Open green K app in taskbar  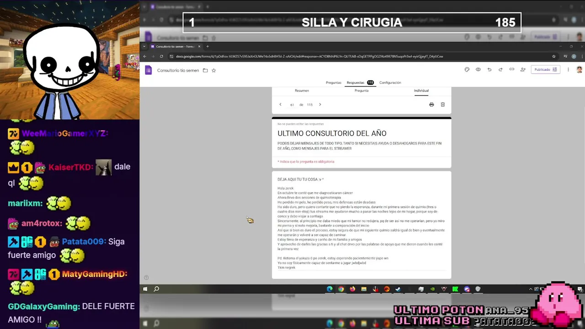[x=455, y=289]
